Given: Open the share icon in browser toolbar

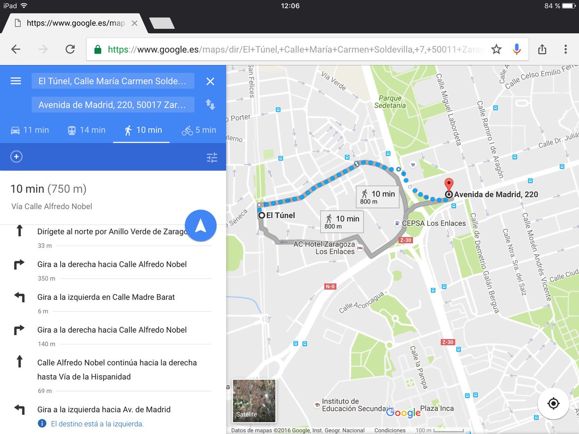Looking at the screenshot, I should 542,49.
